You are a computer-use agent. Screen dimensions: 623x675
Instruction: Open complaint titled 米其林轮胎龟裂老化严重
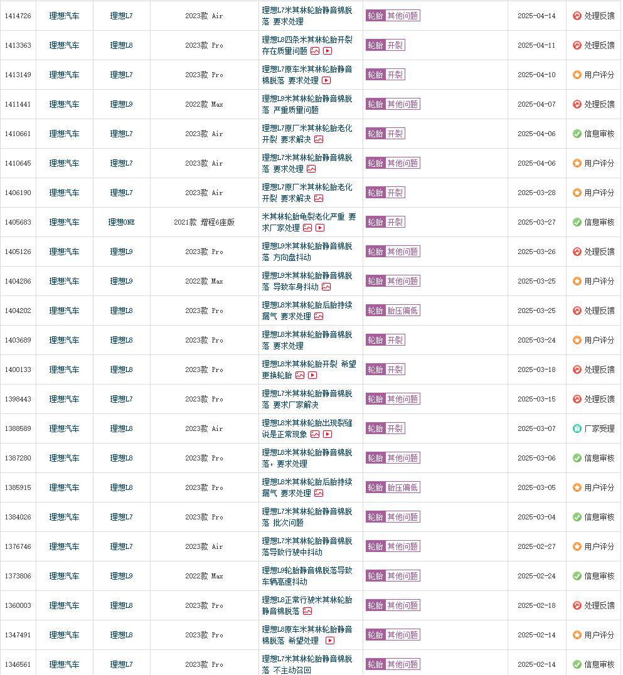pos(309,222)
